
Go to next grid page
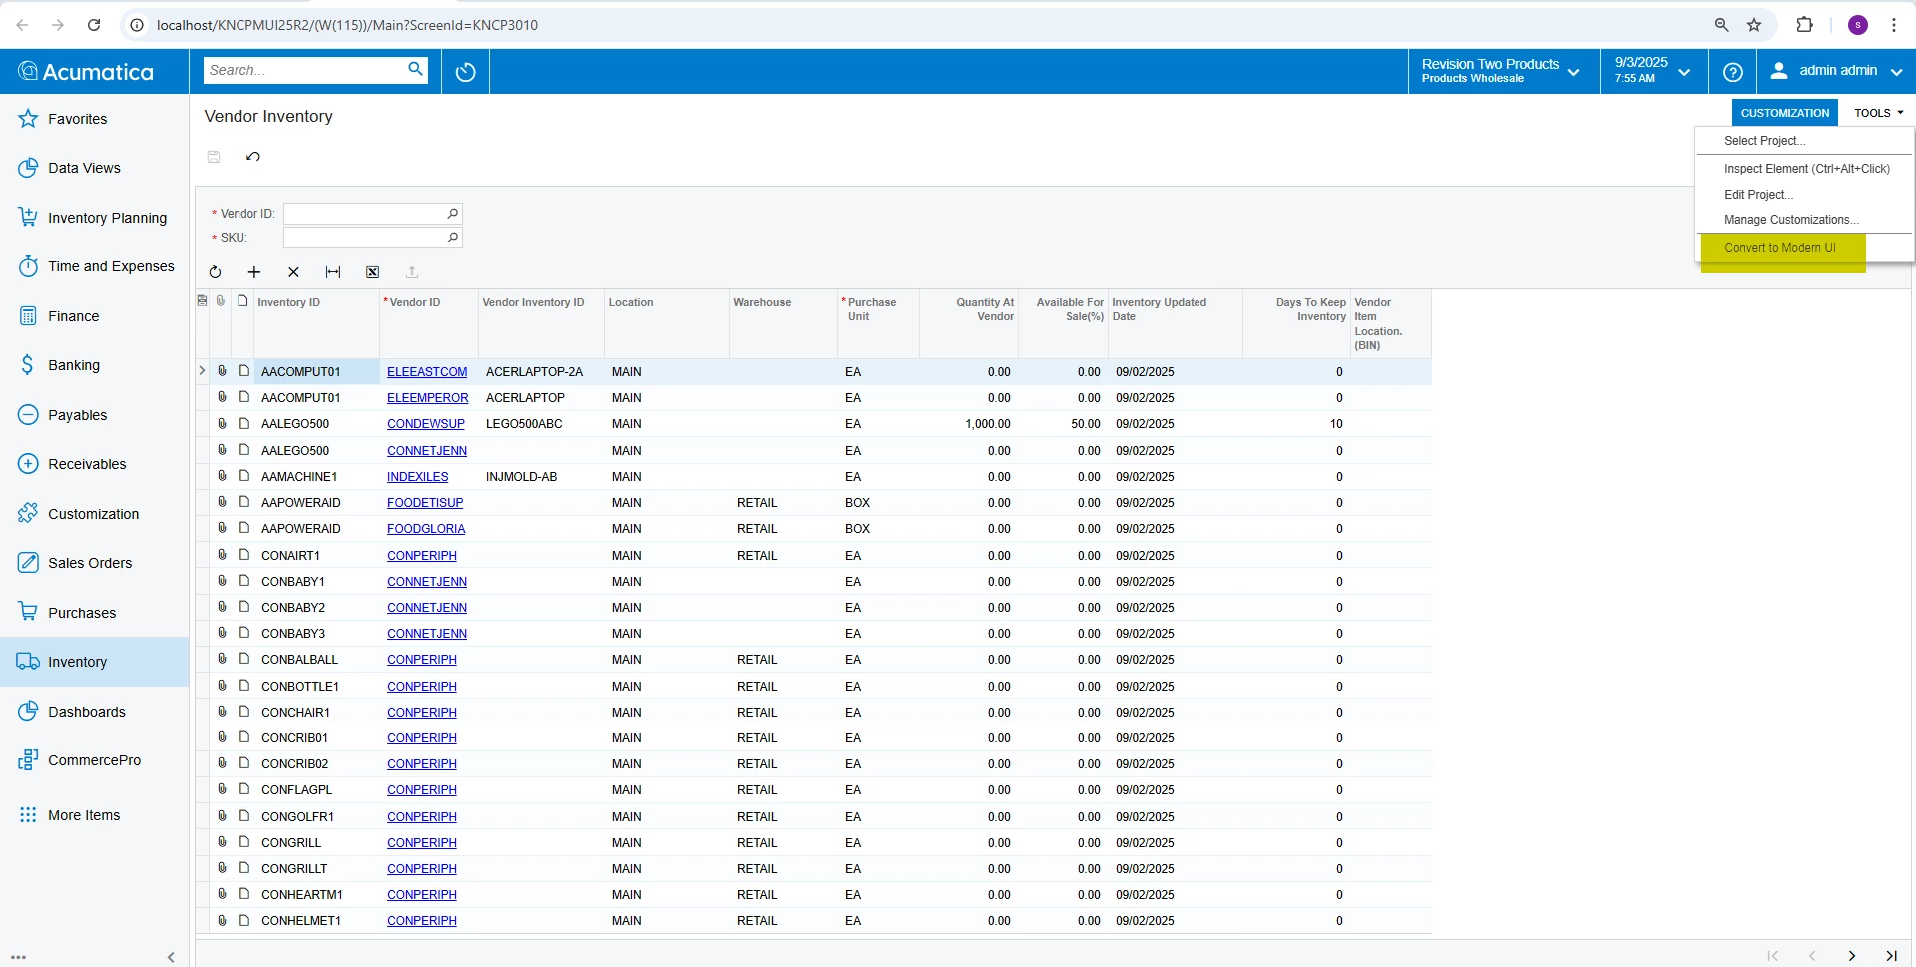tap(1852, 956)
